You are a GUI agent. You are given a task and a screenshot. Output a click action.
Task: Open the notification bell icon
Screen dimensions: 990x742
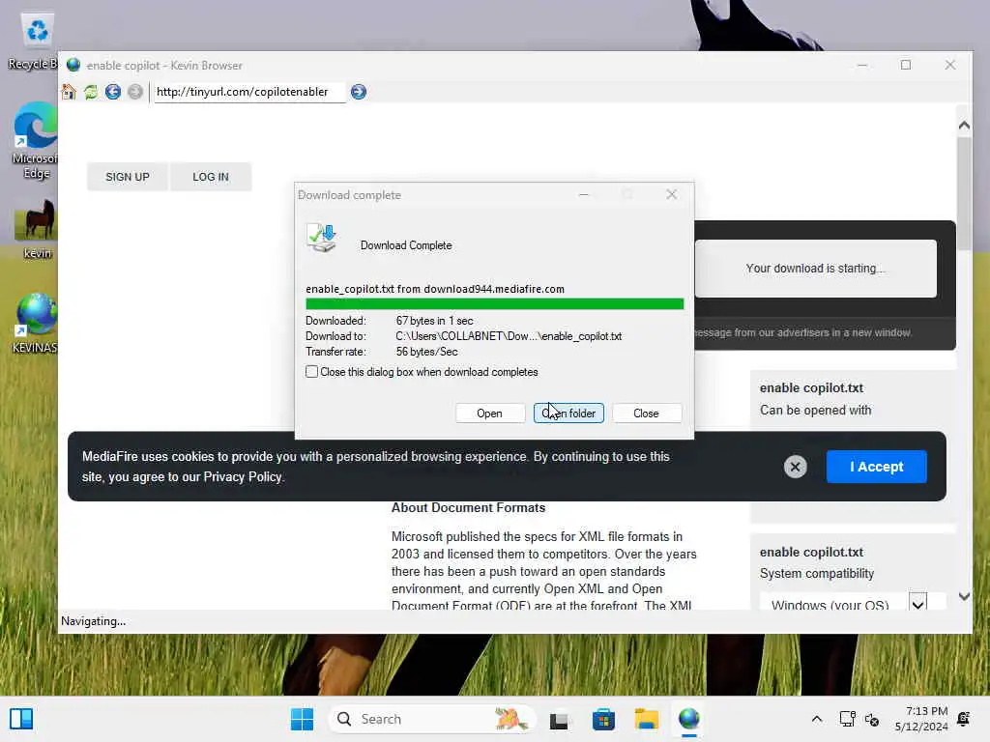coord(964,719)
